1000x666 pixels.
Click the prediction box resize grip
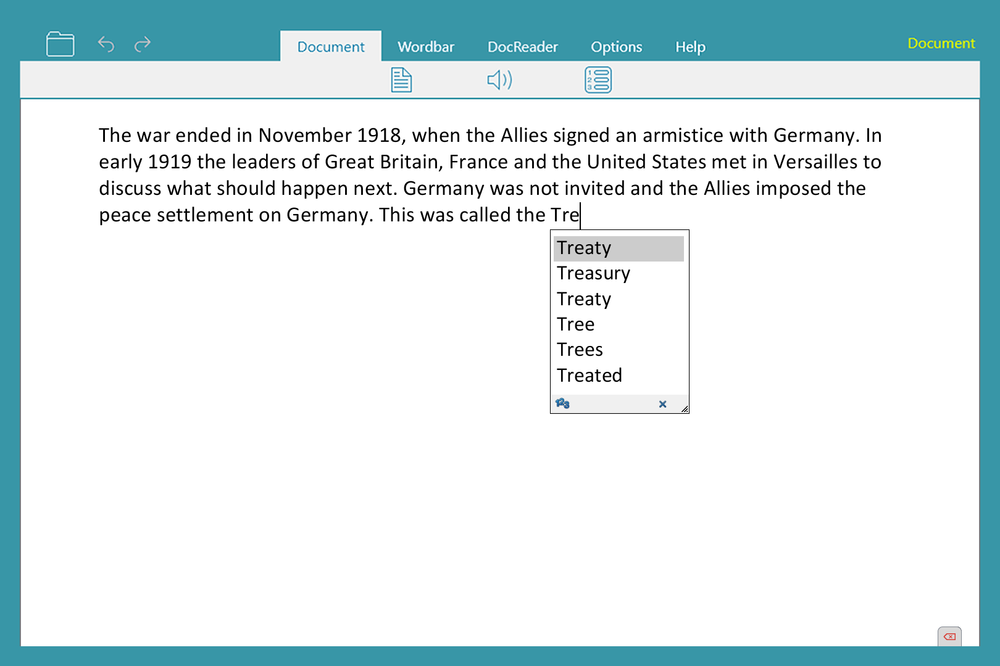coord(685,409)
